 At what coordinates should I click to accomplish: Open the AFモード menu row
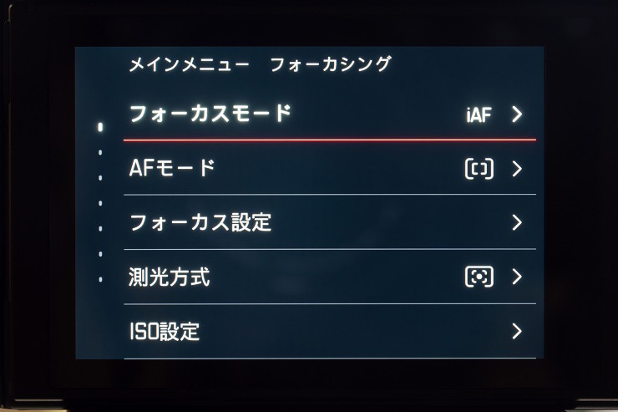point(172,168)
